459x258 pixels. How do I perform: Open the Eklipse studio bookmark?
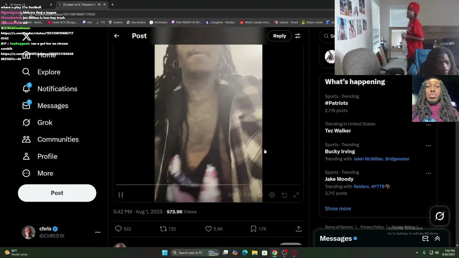pyautogui.click(x=312, y=22)
